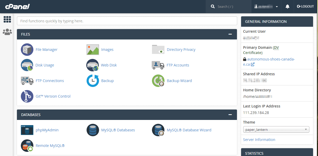318x156 pixels.
Task: Open User Manager from the sidebar
Action: pyautogui.click(x=7, y=31)
